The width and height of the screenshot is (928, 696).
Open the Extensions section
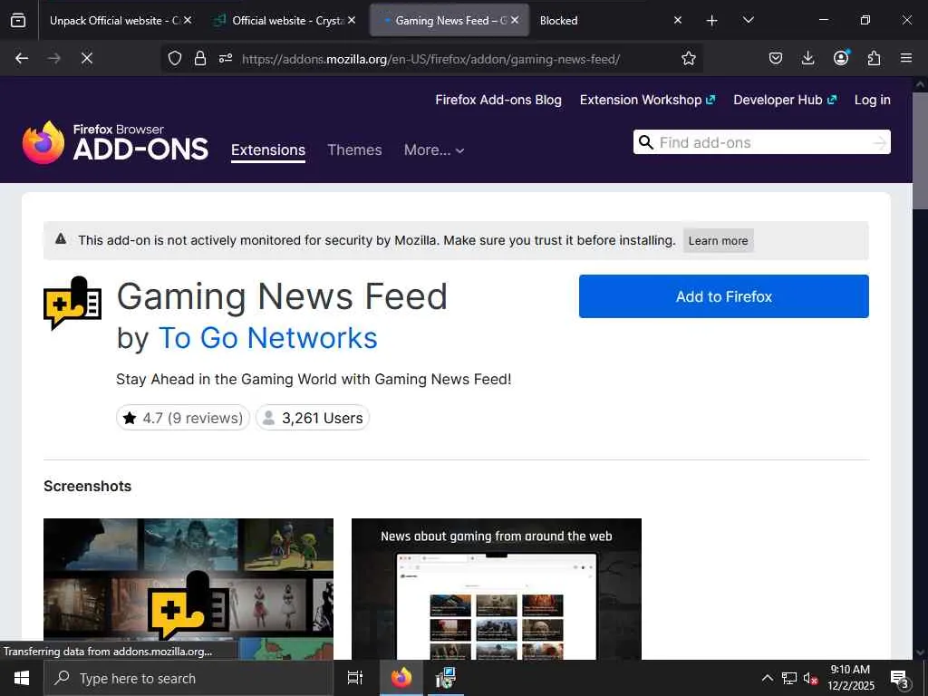coord(268,150)
